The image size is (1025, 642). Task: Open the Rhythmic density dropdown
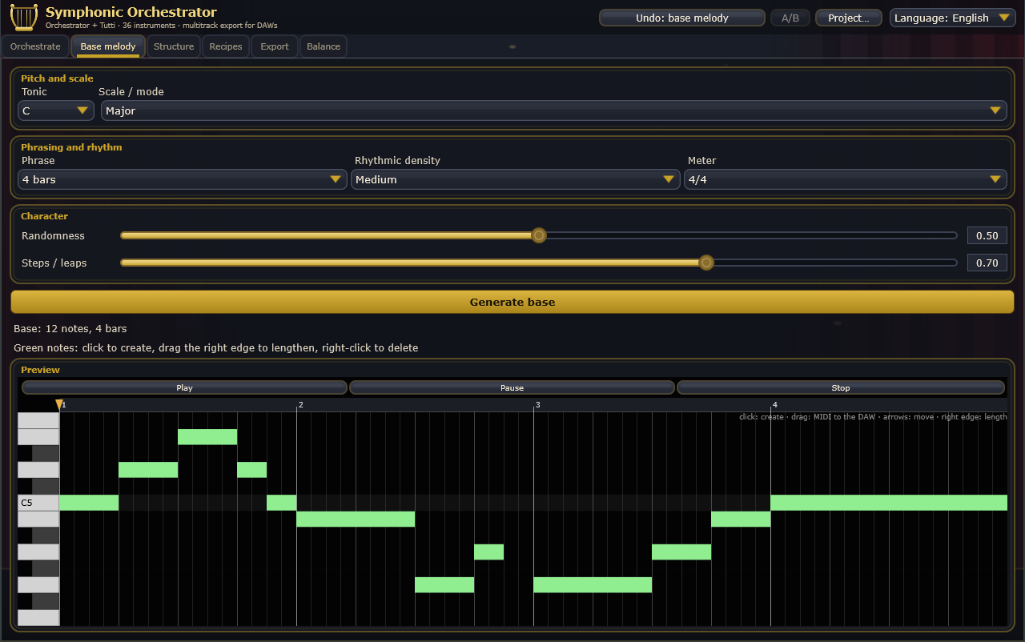coord(516,180)
